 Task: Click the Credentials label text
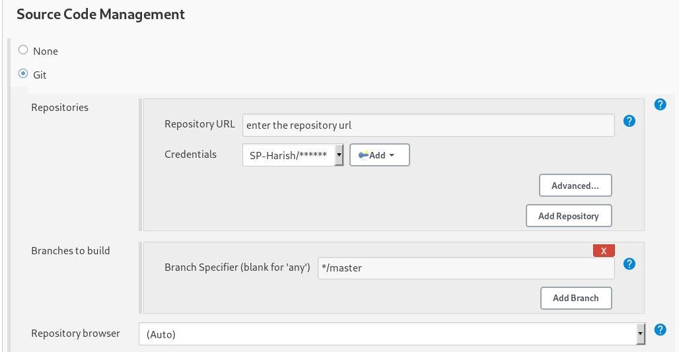pyautogui.click(x=190, y=154)
